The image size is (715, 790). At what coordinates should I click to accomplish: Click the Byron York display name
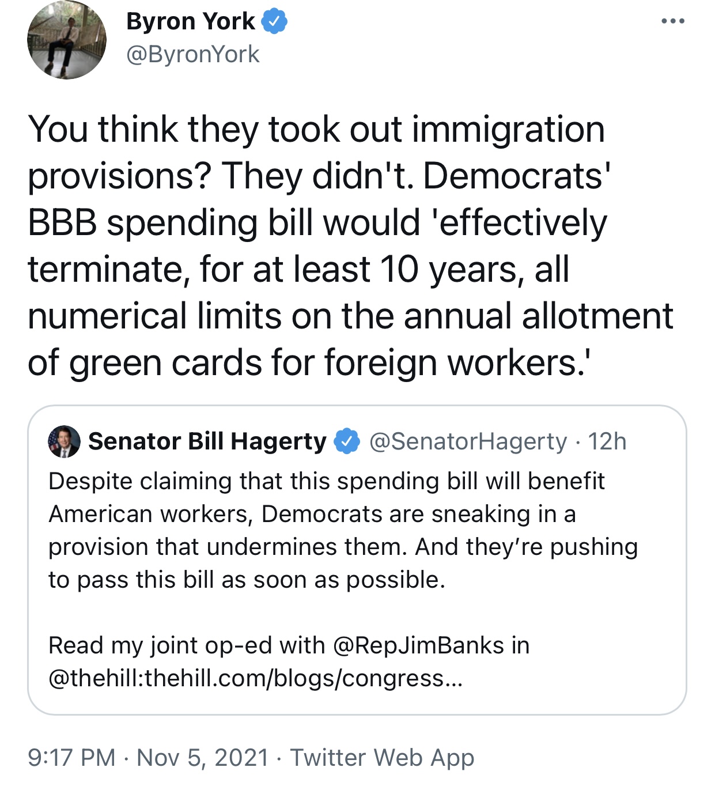tap(190, 21)
